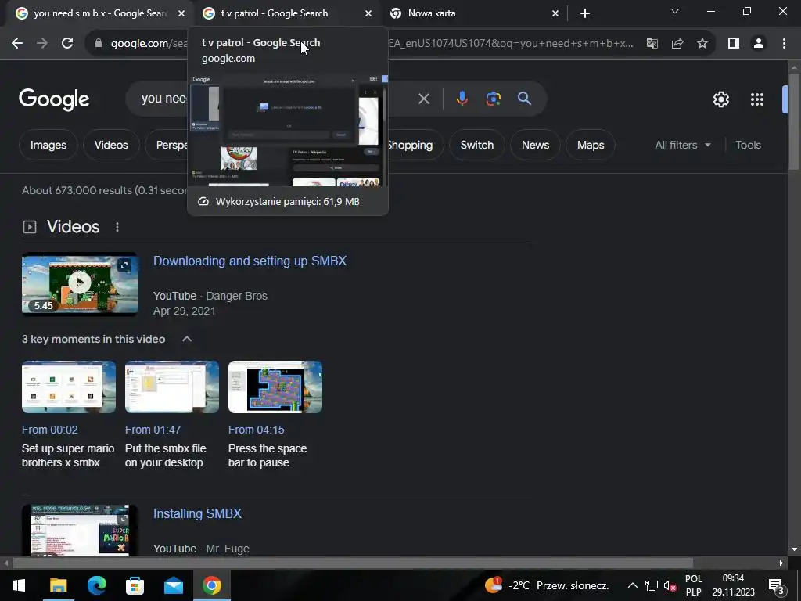Screen dimensions: 801x601
Task: Jump to 'From 04:15' timestamp link
Action: click(256, 430)
